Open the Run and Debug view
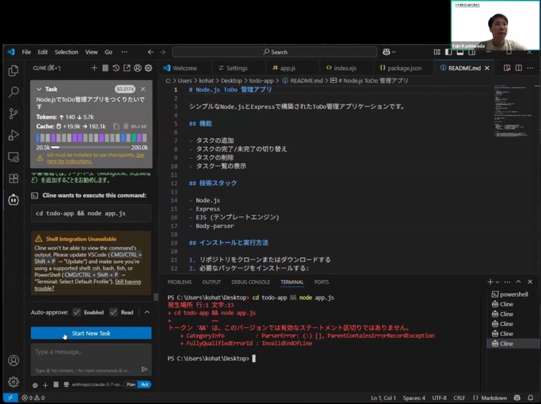Viewport: 541px width, 404px height. [13, 135]
